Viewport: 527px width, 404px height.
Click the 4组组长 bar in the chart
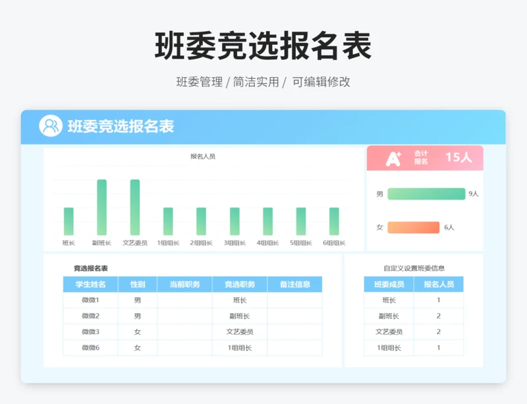point(268,221)
